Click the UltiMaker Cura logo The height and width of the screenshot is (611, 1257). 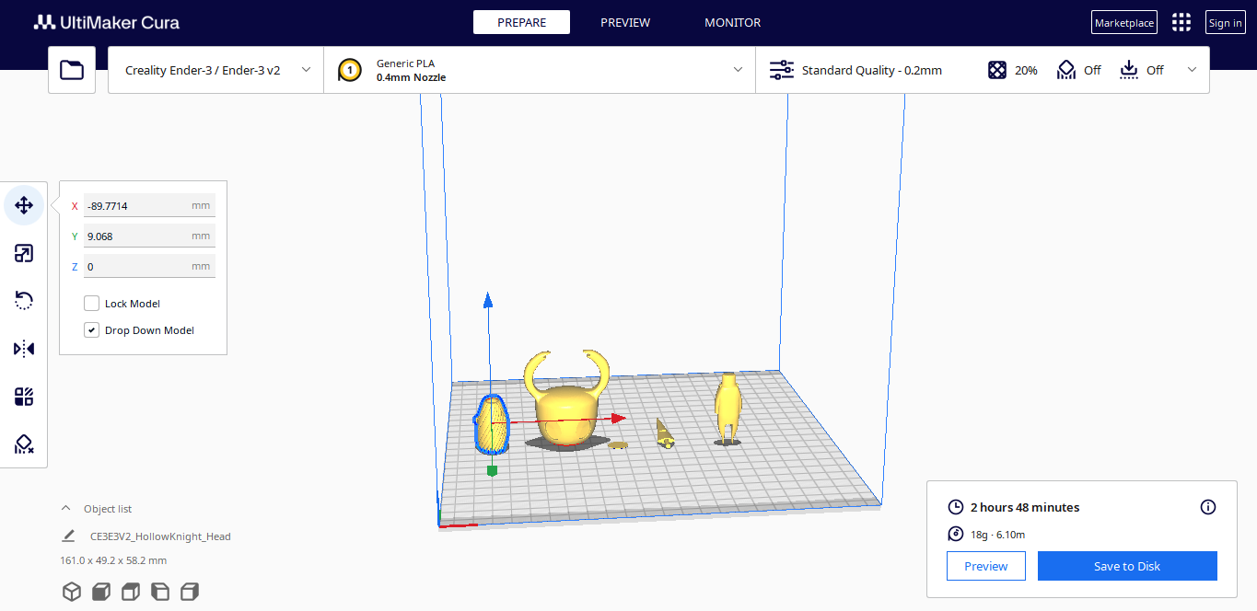(x=106, y=22)
